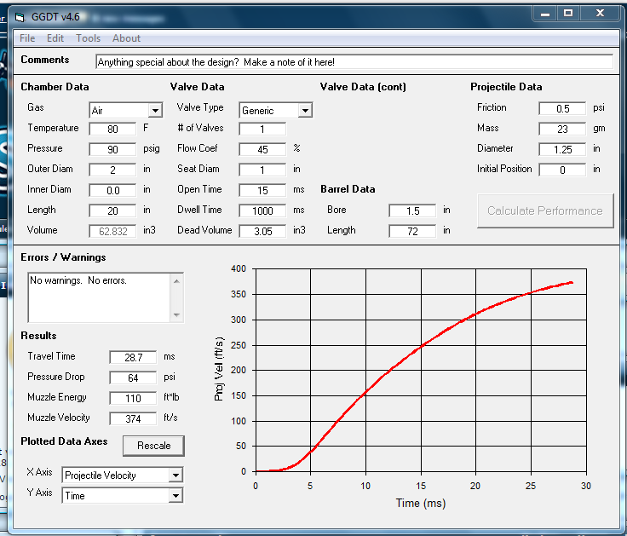The width and height of the screenshot is (627, 536).
Task: Expand the Valve Type dropdown
Action: pos(305,111)
